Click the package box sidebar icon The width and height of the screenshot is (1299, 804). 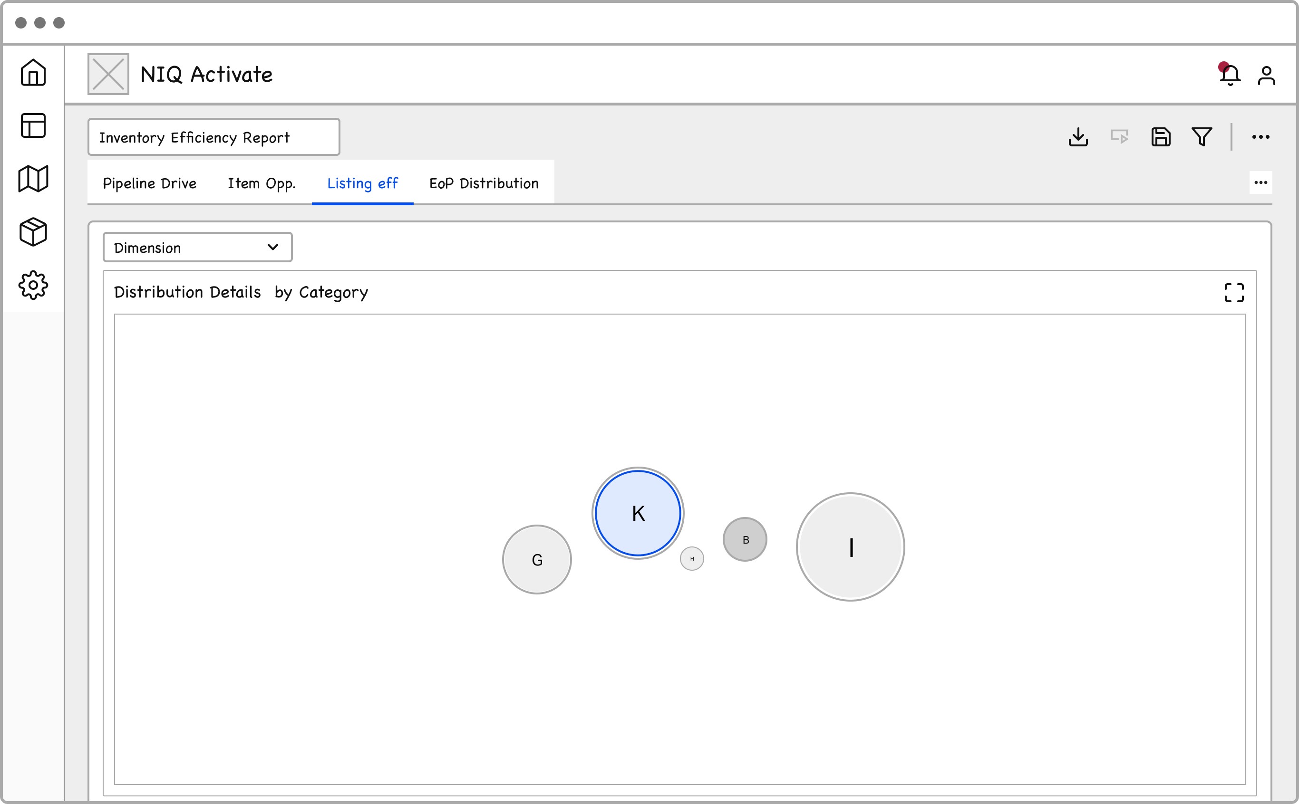[x=33, y=232]
